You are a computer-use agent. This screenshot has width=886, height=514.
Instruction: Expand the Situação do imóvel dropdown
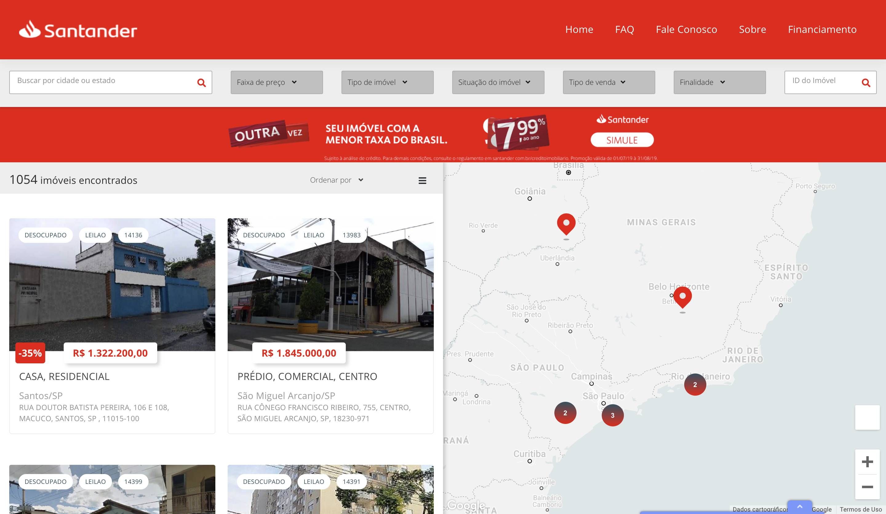(498, 82)
